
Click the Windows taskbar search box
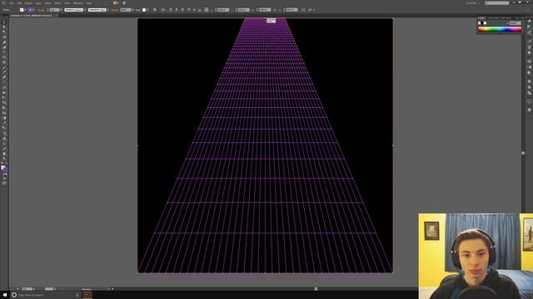tap(45, 295)
